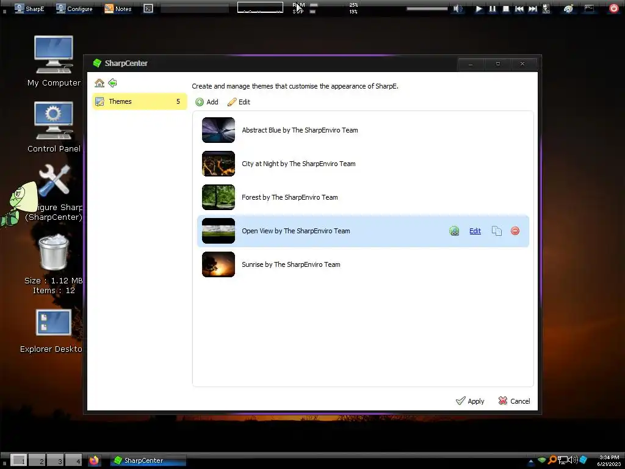The height and width of the screenshot is (469, 625).
Task: Launch Firefox from the bottom bar
Action: tap(94, 460)
